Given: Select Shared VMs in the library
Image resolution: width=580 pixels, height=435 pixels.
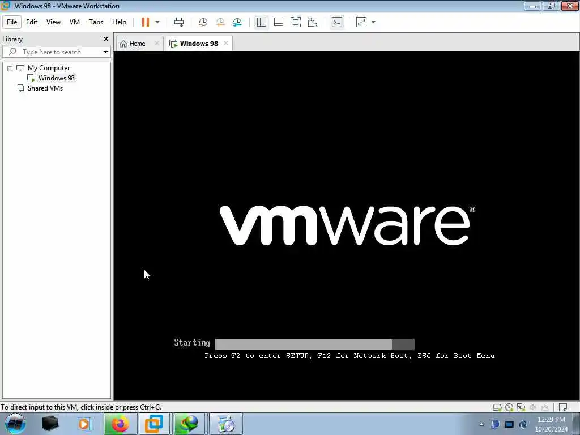Looking at the screenshot, I should [45, 88].
